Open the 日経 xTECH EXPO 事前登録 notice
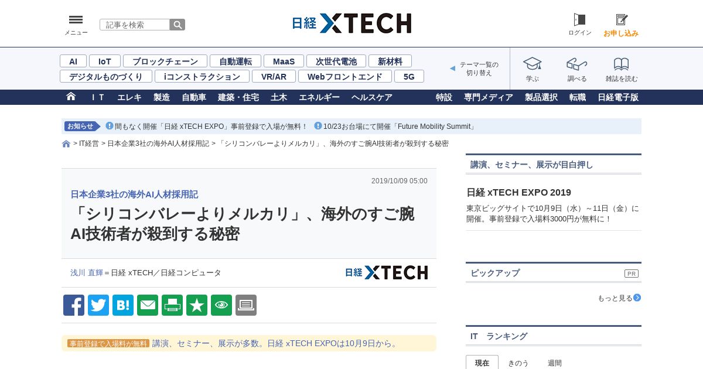703x369 pixels. pyautogui.click(x=211, y=126)
